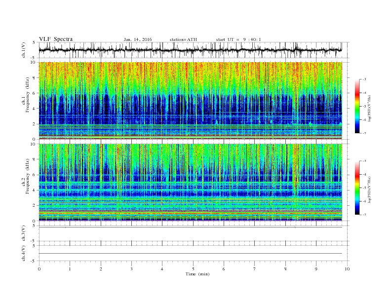Click the "ch.1(V)" waveform axis label

[x=24, y=50]
